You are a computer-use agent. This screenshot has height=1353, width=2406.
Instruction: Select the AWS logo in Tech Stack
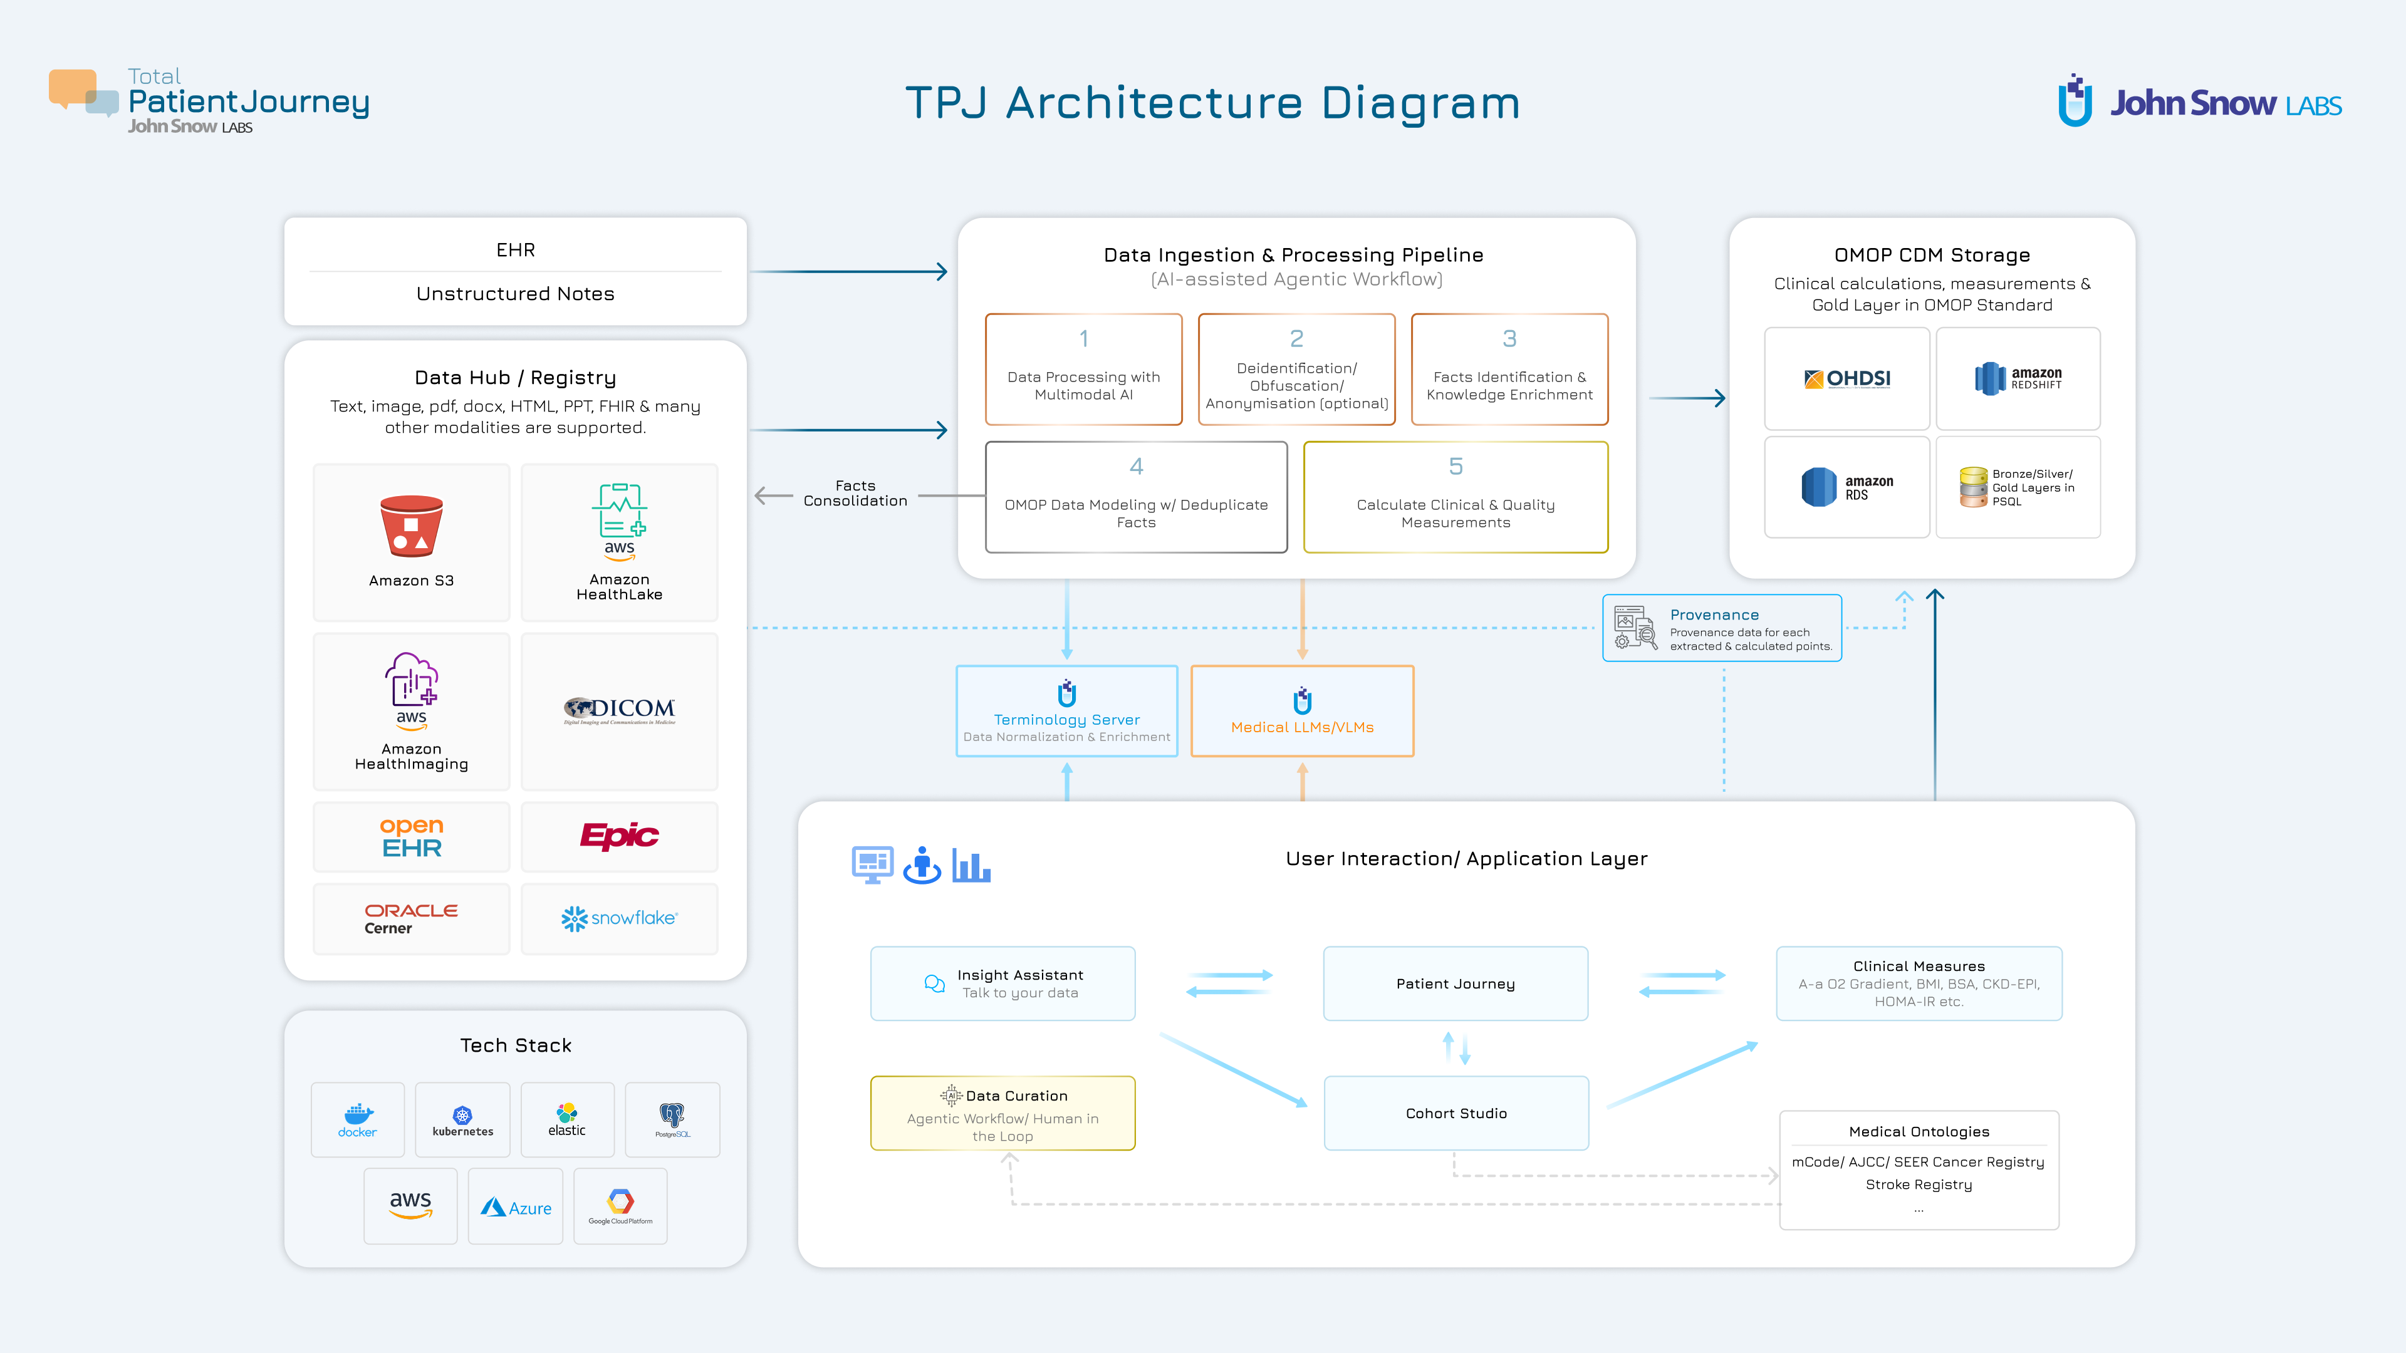pos(411,1205)
